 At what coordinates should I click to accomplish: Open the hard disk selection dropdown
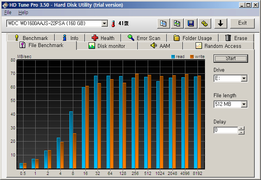[105, 23]
